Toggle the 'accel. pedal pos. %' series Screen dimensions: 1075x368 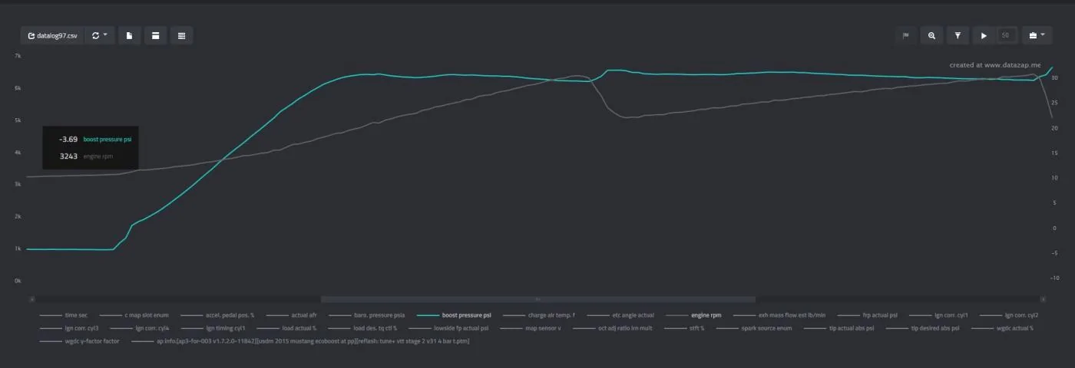[219, 315]
